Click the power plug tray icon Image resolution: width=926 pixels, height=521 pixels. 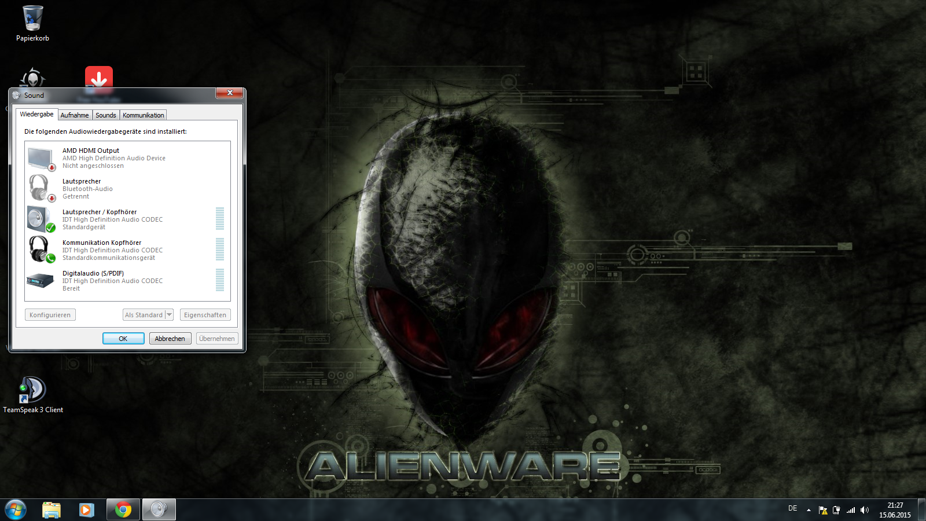coord(836,510)
